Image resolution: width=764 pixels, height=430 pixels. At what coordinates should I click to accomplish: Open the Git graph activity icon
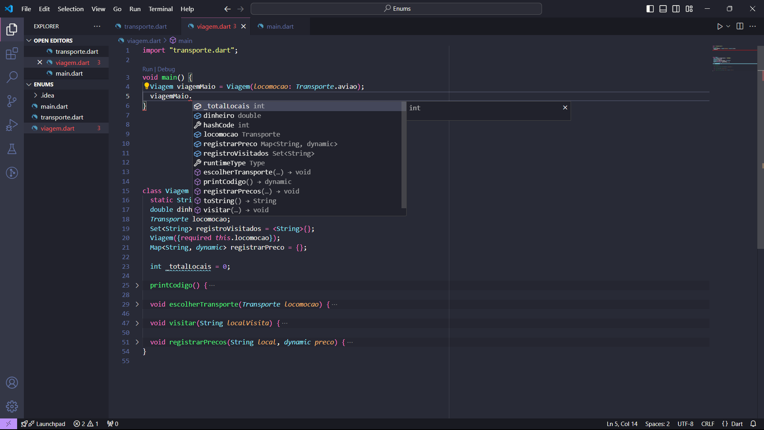coord(12,173)
